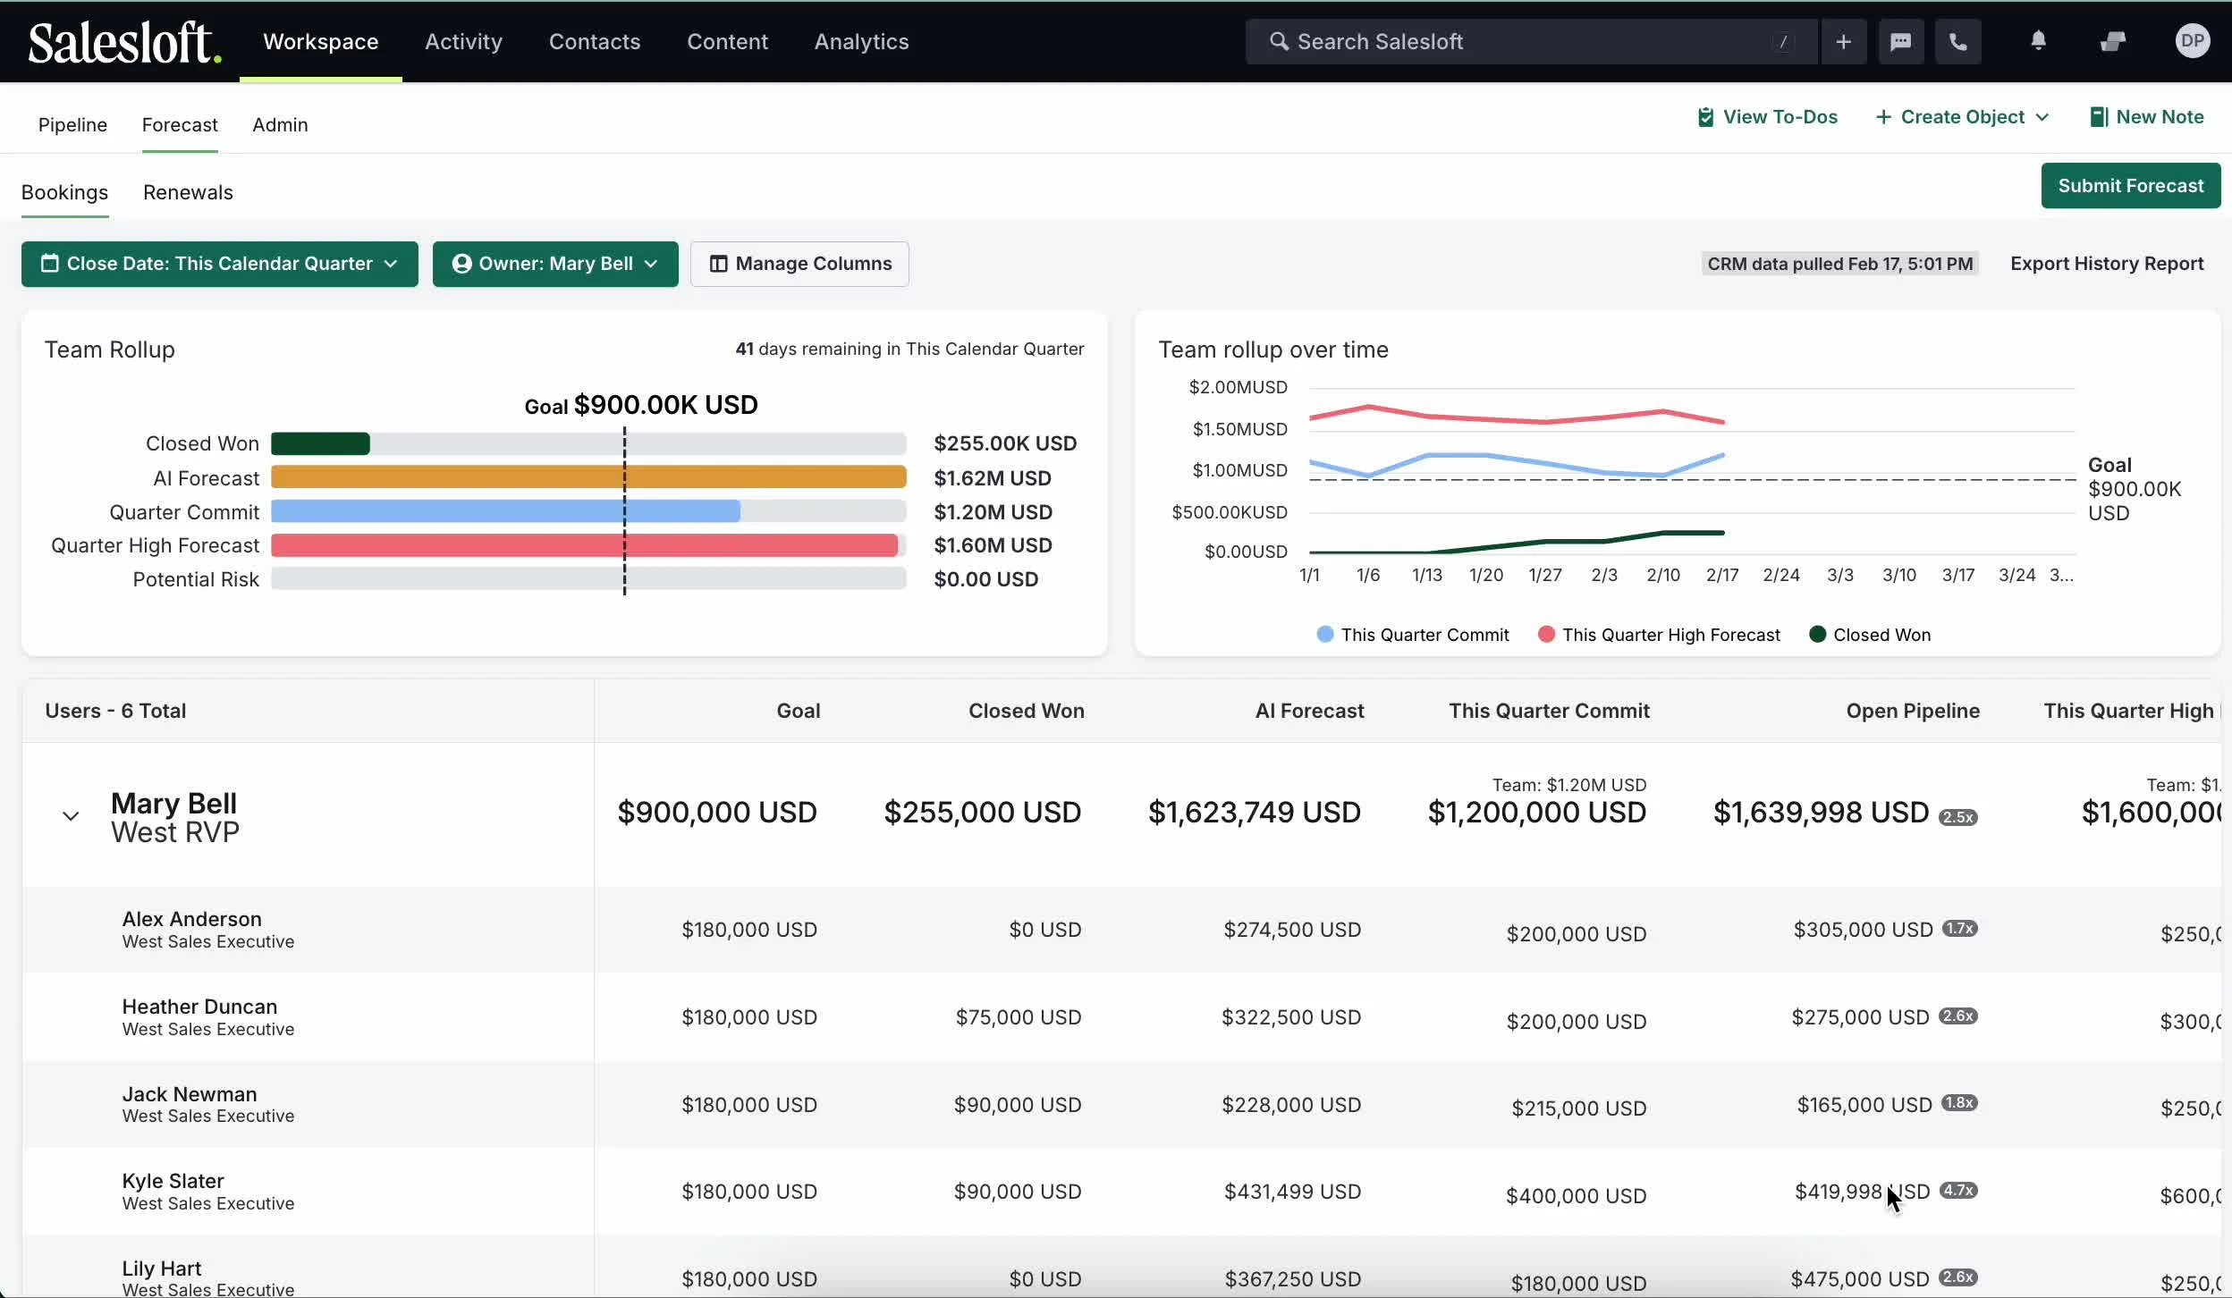2232x1298 pixels.
Task: Click the columns icon on Manage Columns
Action: pyautogui.click(x=718, y=264)
